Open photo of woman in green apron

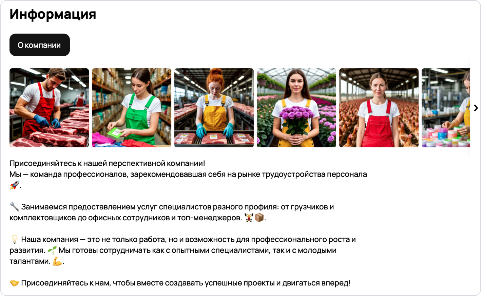132,108
